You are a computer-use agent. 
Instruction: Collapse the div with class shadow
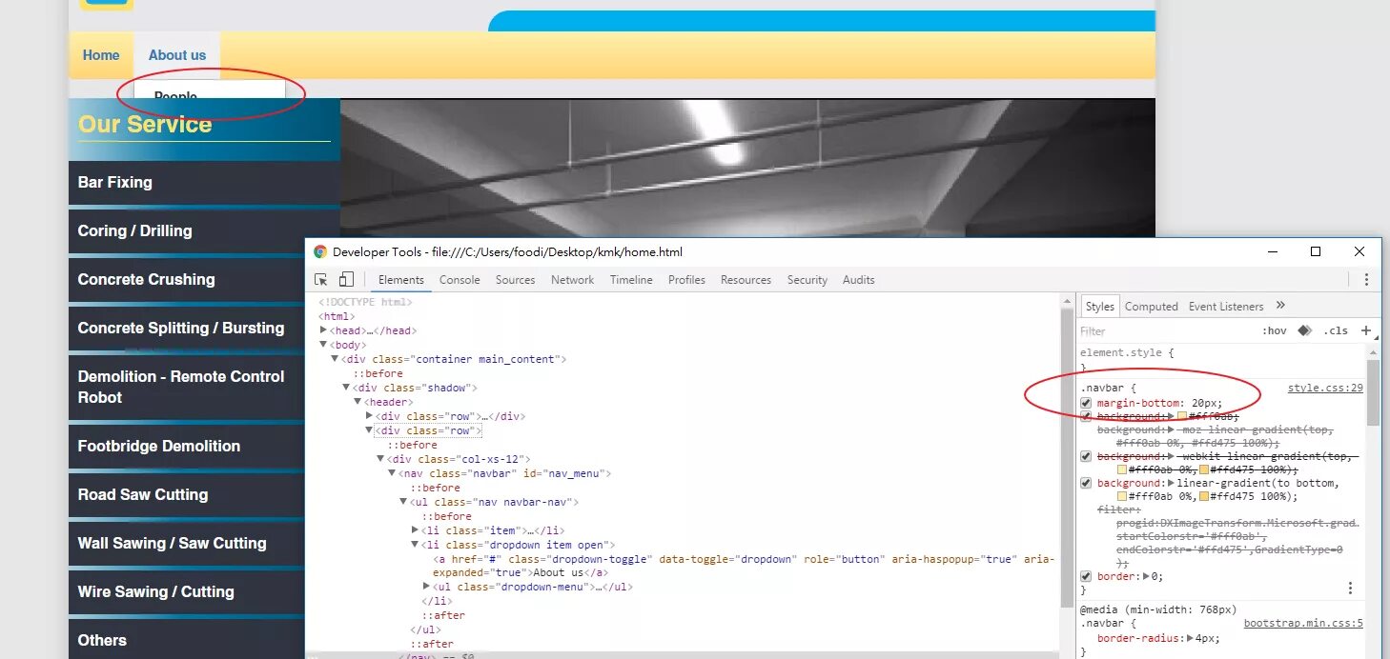346,387
